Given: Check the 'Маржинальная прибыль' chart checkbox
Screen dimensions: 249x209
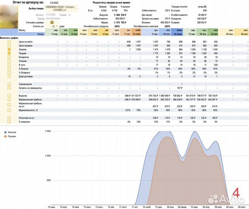Looking at the screenshot, I should [9, 99].
